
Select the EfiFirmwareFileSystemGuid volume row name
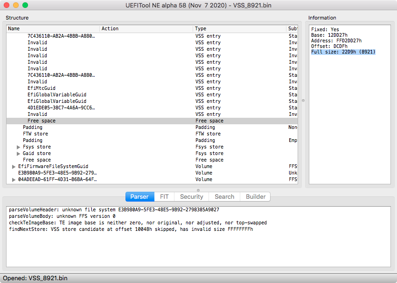coord(53,167)
